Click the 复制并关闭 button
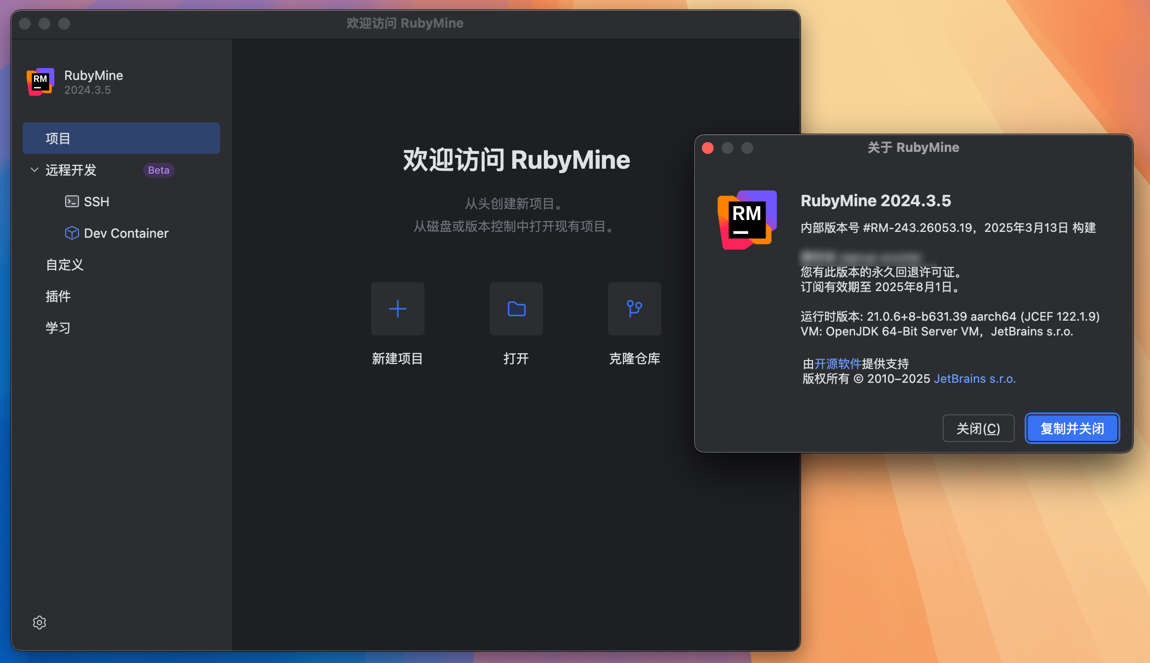Screen dimensions: 1150x663 [x=1072, y=428]
